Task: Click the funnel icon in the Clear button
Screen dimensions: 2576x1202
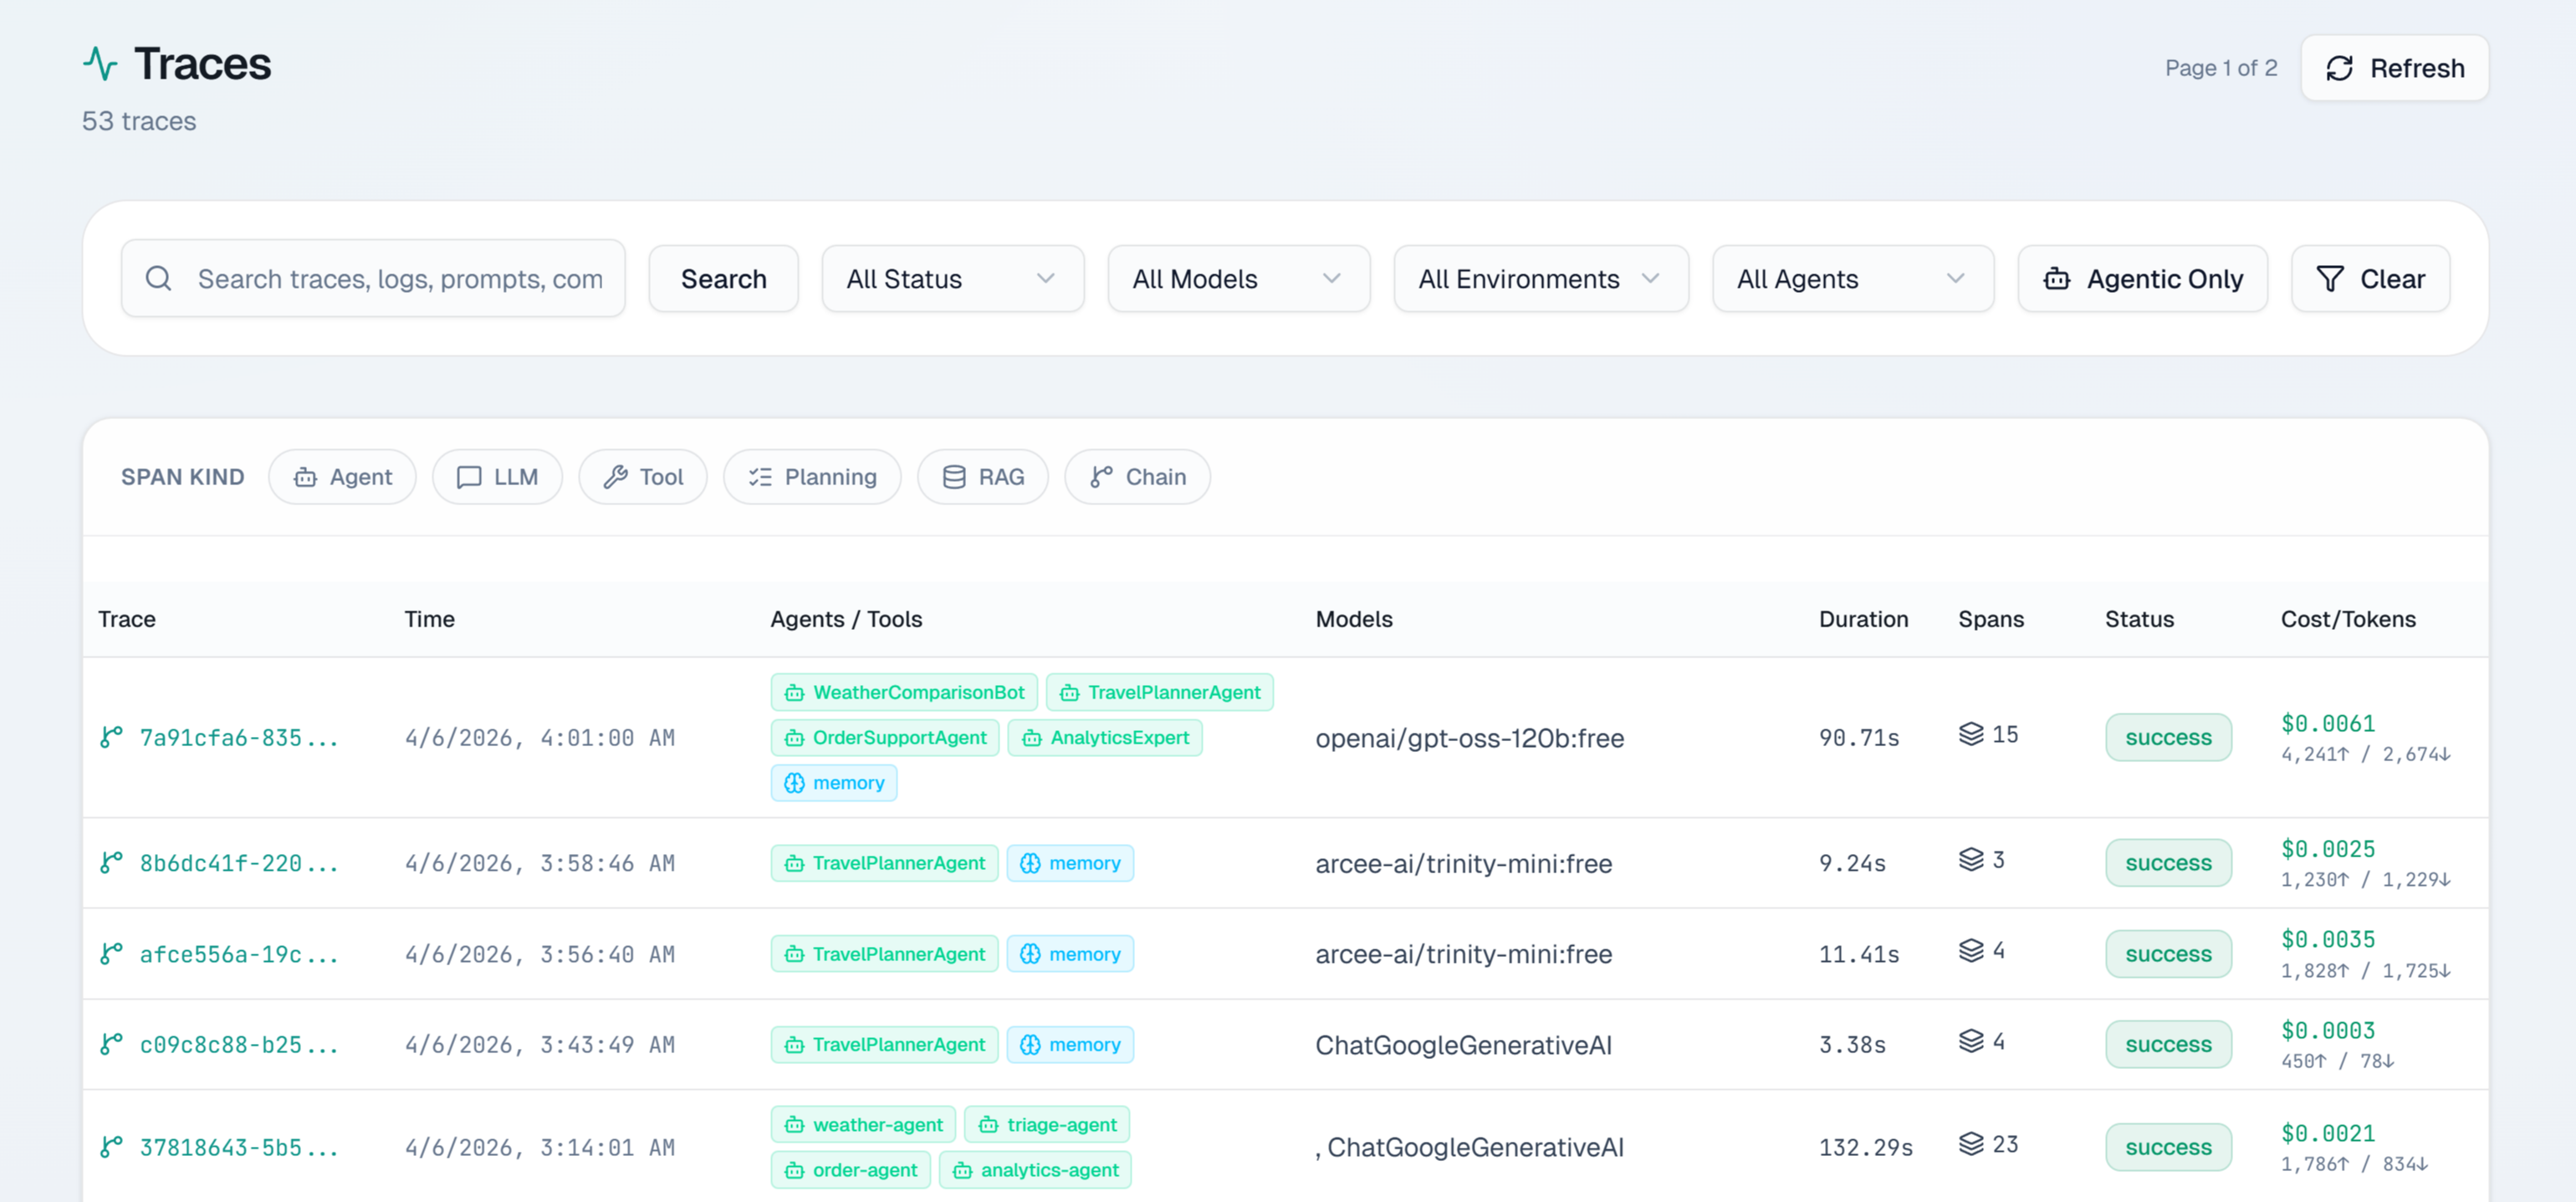Action: coord(2331,279)
